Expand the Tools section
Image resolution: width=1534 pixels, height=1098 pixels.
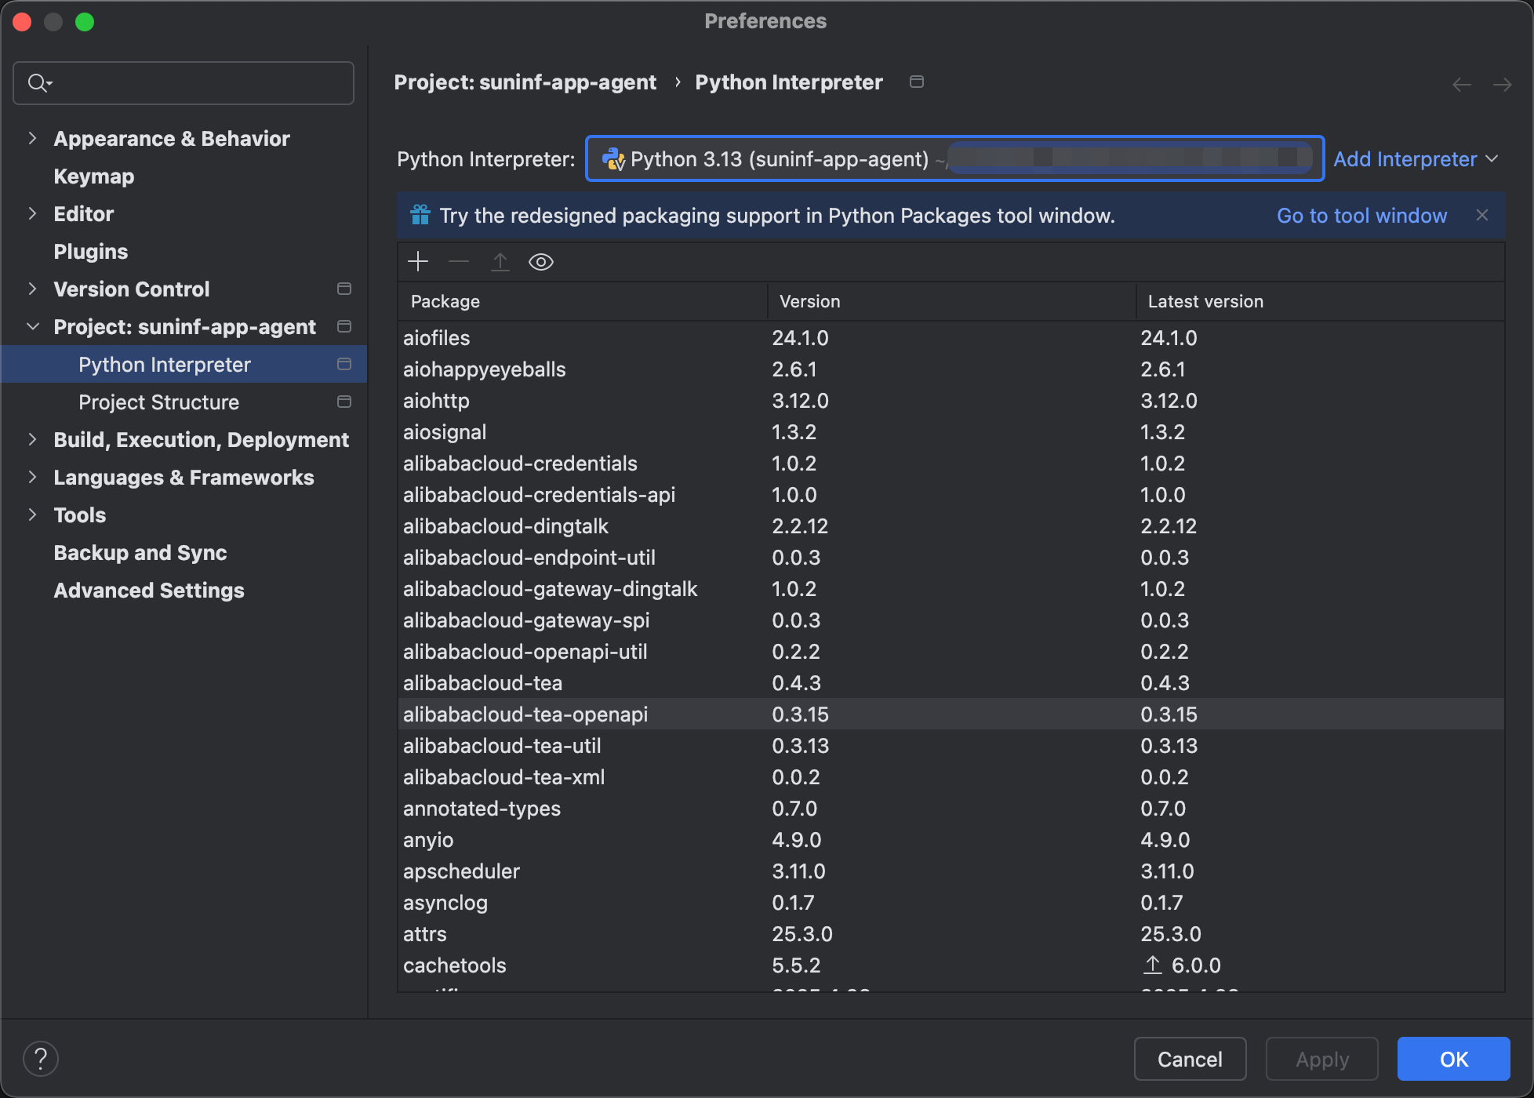coord(32,514)
